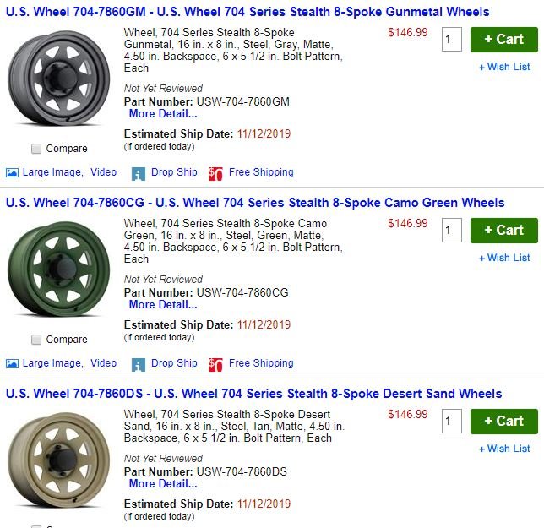Check the Compare box for Camo Green wheel

point(36,340)
